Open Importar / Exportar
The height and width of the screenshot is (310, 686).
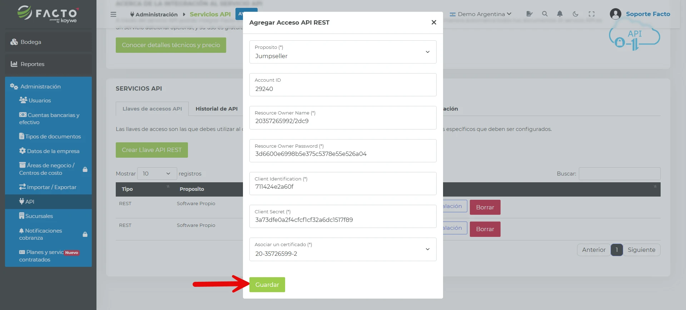(x=48, y=187)
